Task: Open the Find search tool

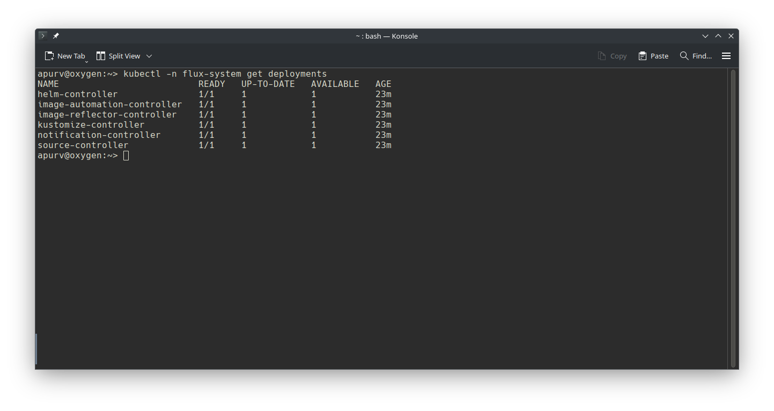Action: tap(696, 56)
